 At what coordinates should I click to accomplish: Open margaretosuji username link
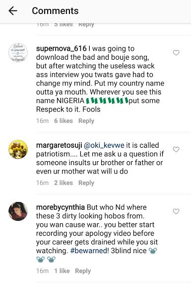[59, 145]
